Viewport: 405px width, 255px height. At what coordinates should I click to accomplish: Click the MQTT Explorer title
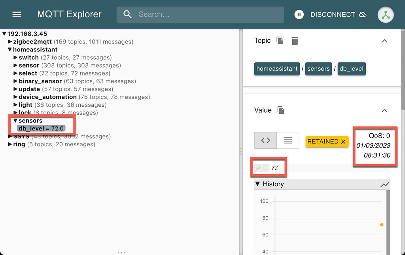pyautogui.click(x=69, y=14)
